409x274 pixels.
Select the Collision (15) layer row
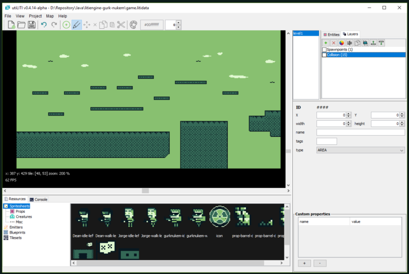[364, 55]
